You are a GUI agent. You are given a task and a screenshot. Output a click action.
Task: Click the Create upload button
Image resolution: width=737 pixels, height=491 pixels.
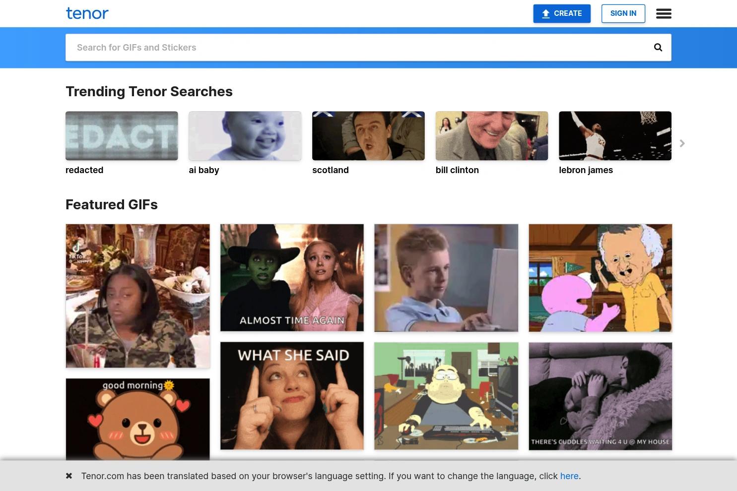pos(562,14)
